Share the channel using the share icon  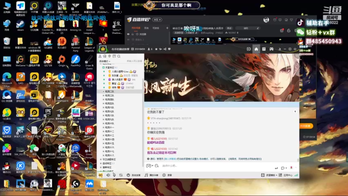[x=165, y=49]
